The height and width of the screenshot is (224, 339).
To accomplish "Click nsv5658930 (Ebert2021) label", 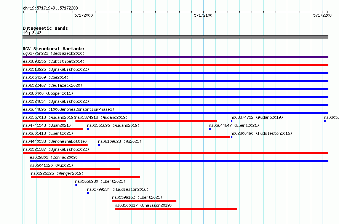I will (x=100, y=181).
